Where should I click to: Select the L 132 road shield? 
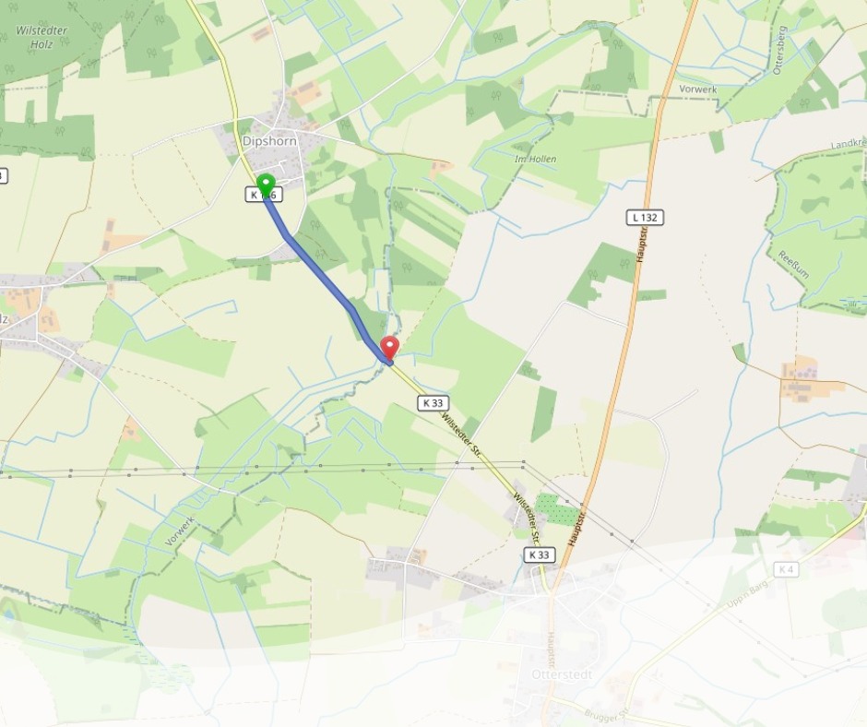(645, 218)
